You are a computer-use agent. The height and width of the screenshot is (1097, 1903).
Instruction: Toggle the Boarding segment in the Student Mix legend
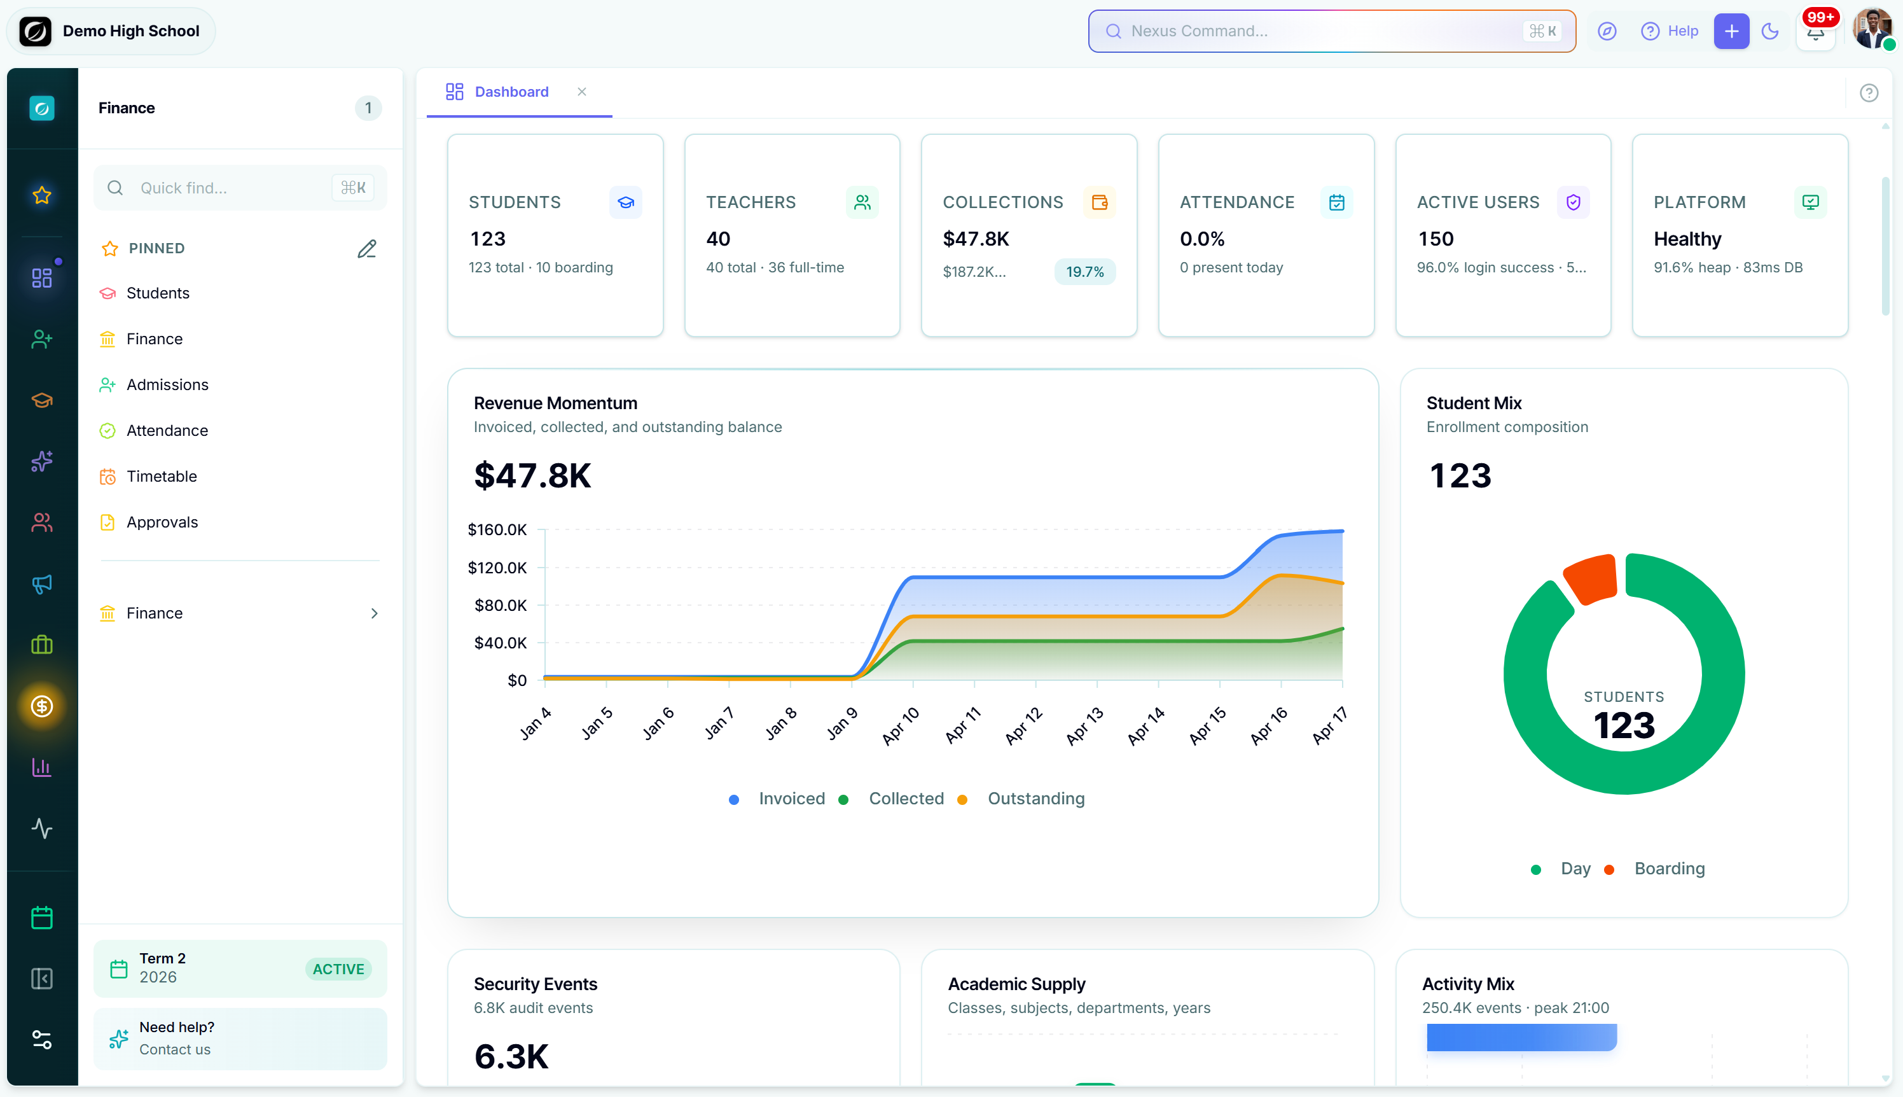tap(1654, 869)
